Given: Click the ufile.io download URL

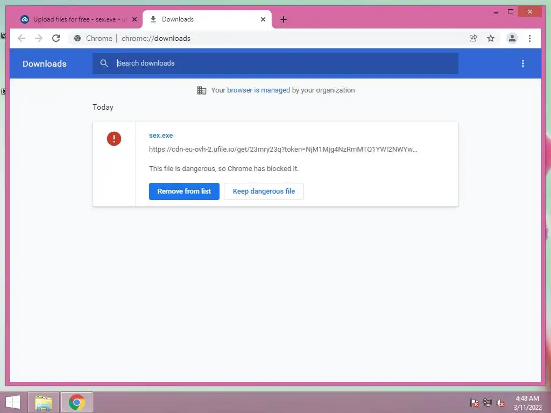Looking at the screenshot, I should point(283,149).
